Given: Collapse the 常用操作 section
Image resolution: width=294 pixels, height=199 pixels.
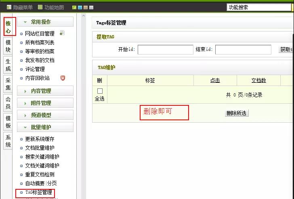Looking at the screenshot, I should (45, 22).
